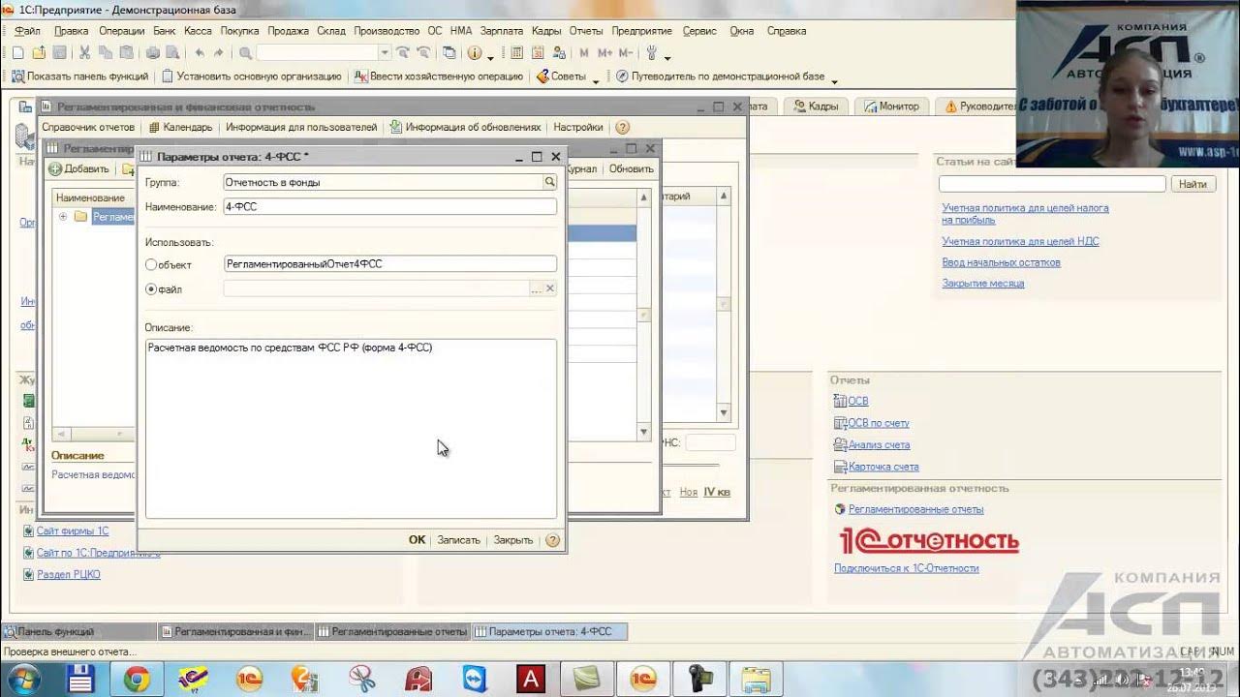The width and height of the screenshot is (1240, 697).
Task: Expand the Путеводитель toolbar overflow arrow
Action: tap(834, 81)
